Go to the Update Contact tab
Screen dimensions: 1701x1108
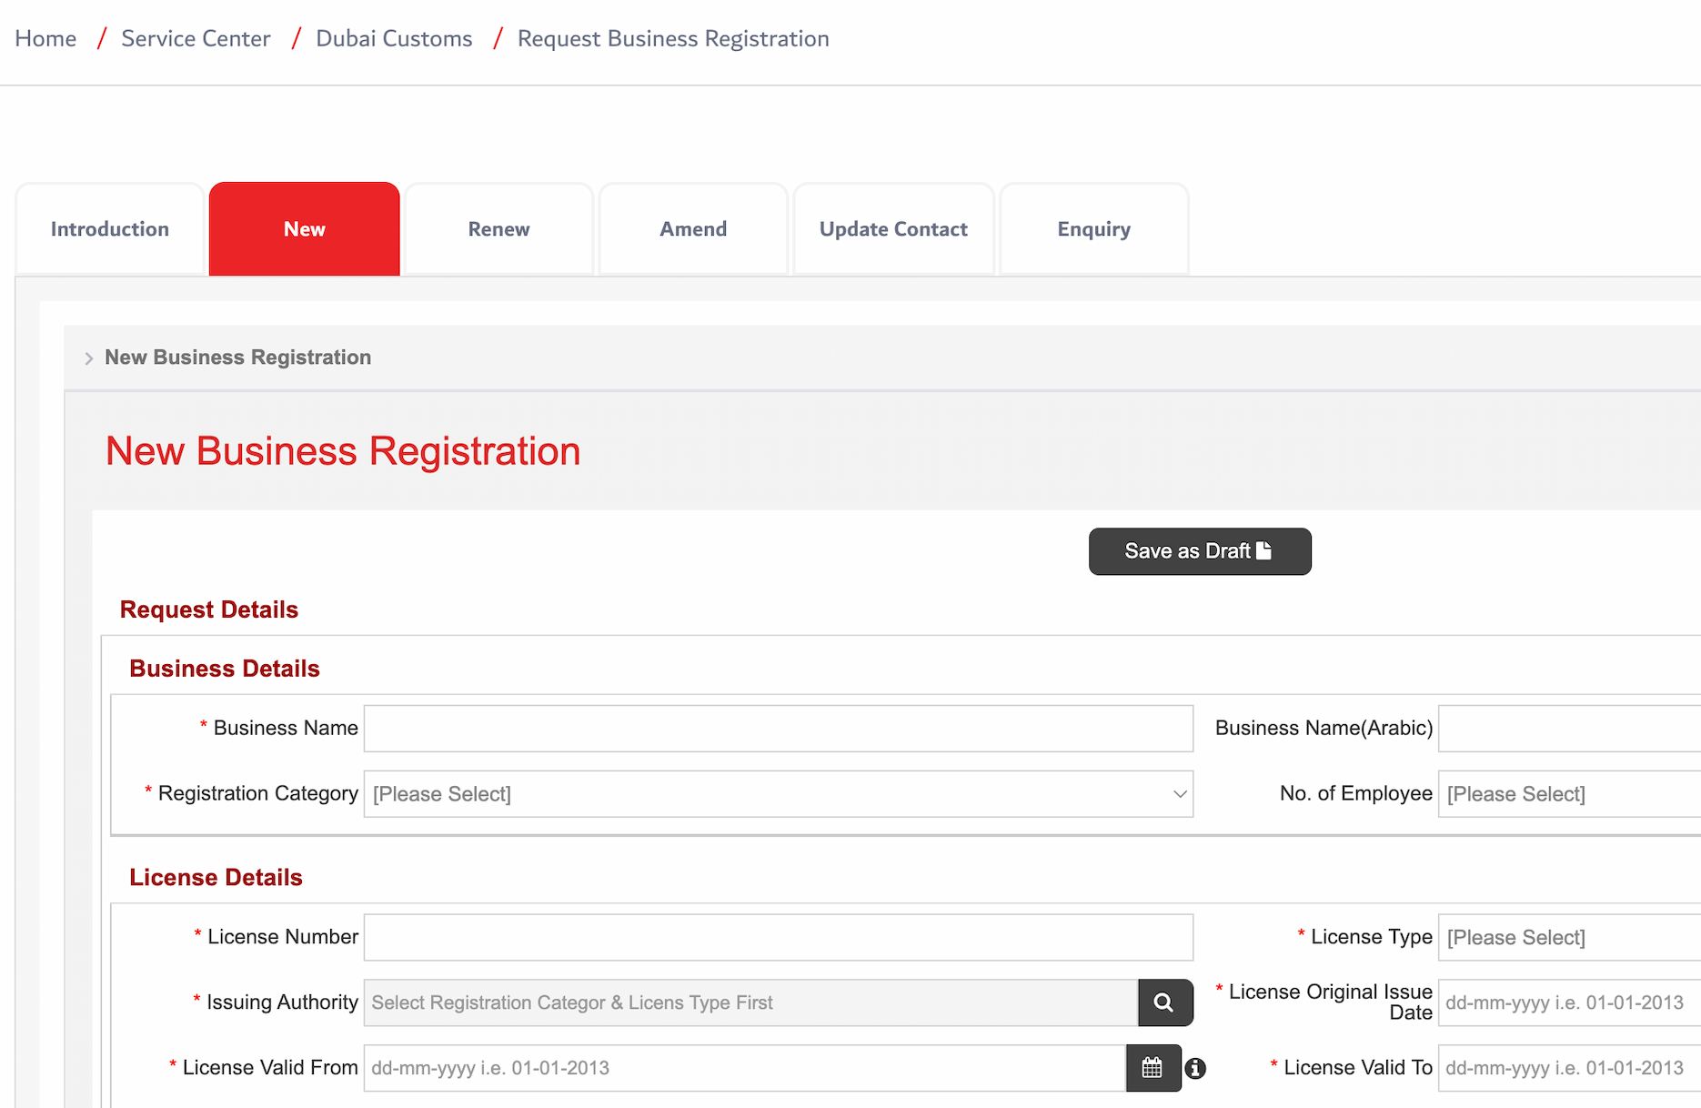pyautogui.click(x=893, y=229)
